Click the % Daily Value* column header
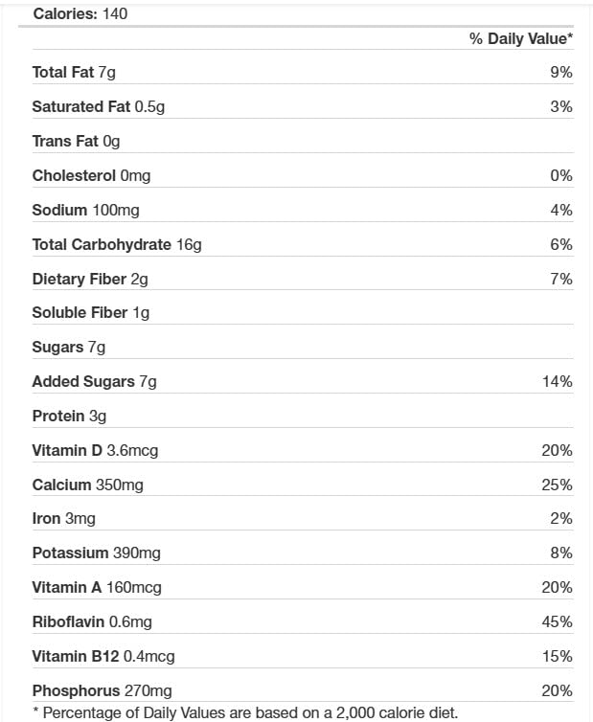Screen dimensions: 593x722 (x=520, y=39)
